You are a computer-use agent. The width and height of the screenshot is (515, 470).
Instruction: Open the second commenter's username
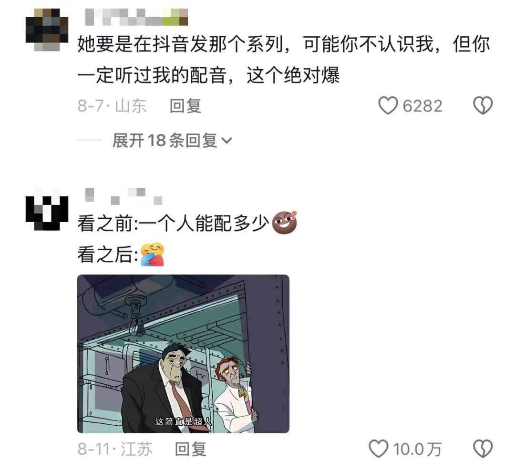click(x=124, y=196)
